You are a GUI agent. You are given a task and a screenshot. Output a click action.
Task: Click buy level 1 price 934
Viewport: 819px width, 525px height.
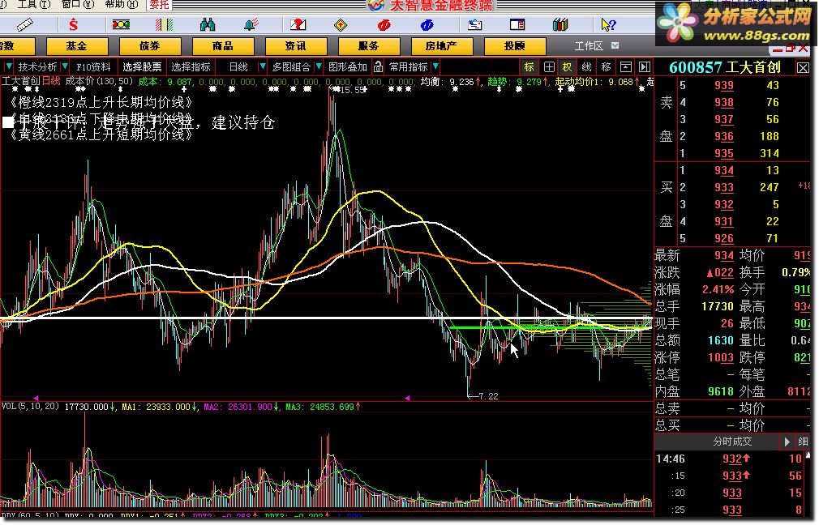coord(724,170)
